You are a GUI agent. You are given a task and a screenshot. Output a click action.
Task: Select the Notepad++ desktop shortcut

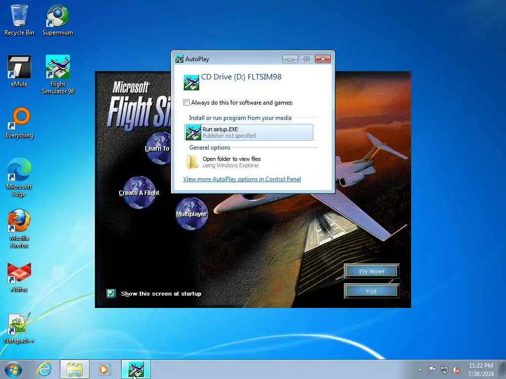click(19, 328)
